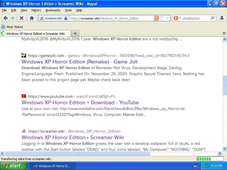Click the Screamer Wiki ghost favicon in results
227x170 pixels.
point(24,131)
